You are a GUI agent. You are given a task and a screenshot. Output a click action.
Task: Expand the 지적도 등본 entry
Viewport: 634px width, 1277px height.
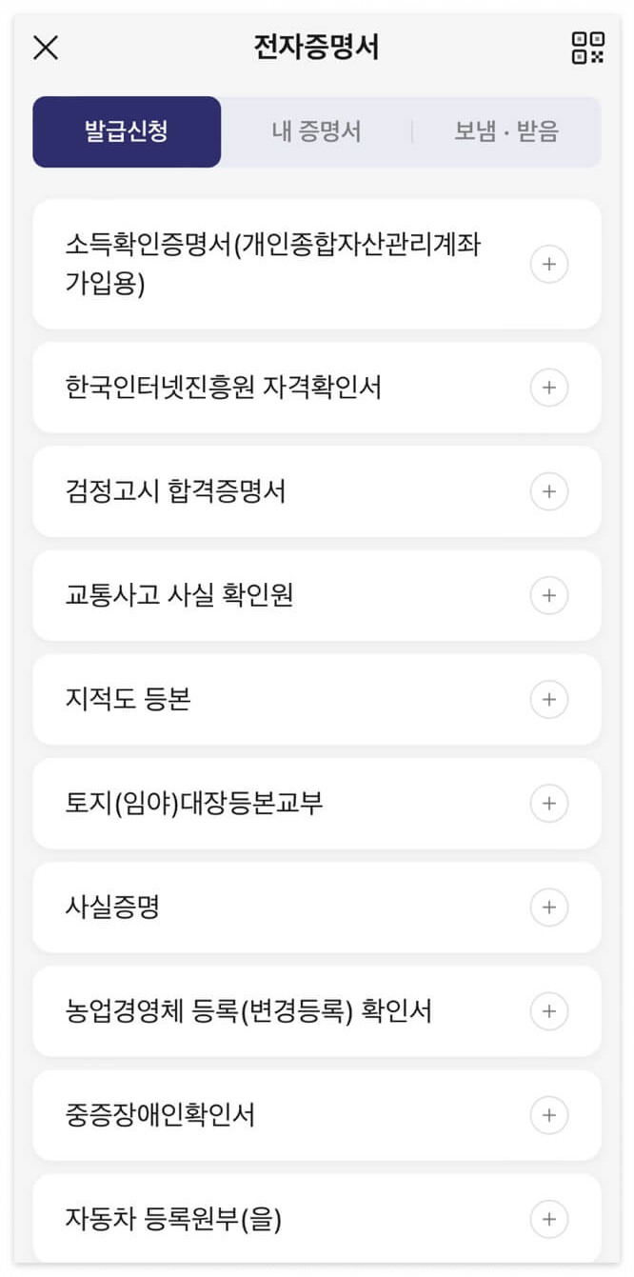[549, 699]
